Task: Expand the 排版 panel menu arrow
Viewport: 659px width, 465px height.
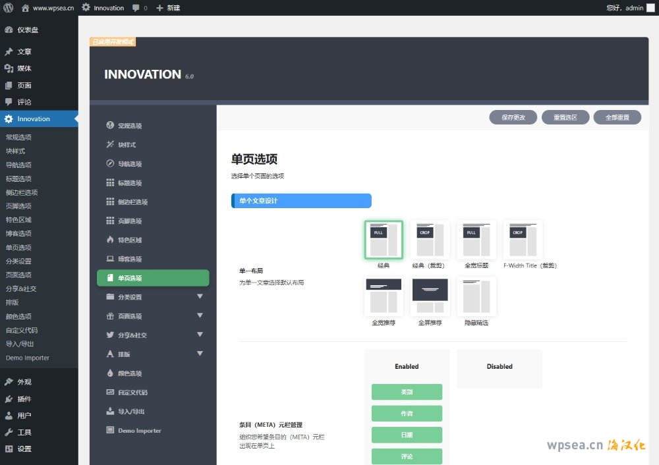Action: pos(200,354)
